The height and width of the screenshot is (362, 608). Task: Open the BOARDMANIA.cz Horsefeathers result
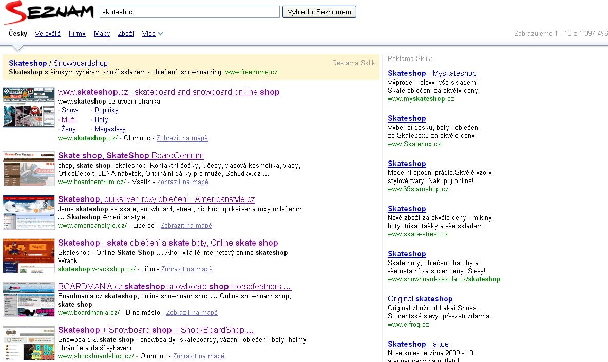tap(175, 287)
